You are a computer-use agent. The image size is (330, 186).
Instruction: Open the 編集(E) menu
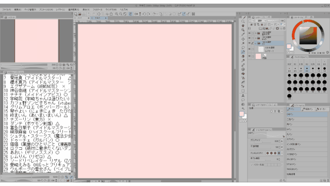18,9
